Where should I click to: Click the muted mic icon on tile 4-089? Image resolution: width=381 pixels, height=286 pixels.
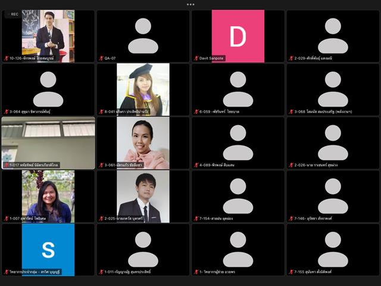(x=196, y=165)
